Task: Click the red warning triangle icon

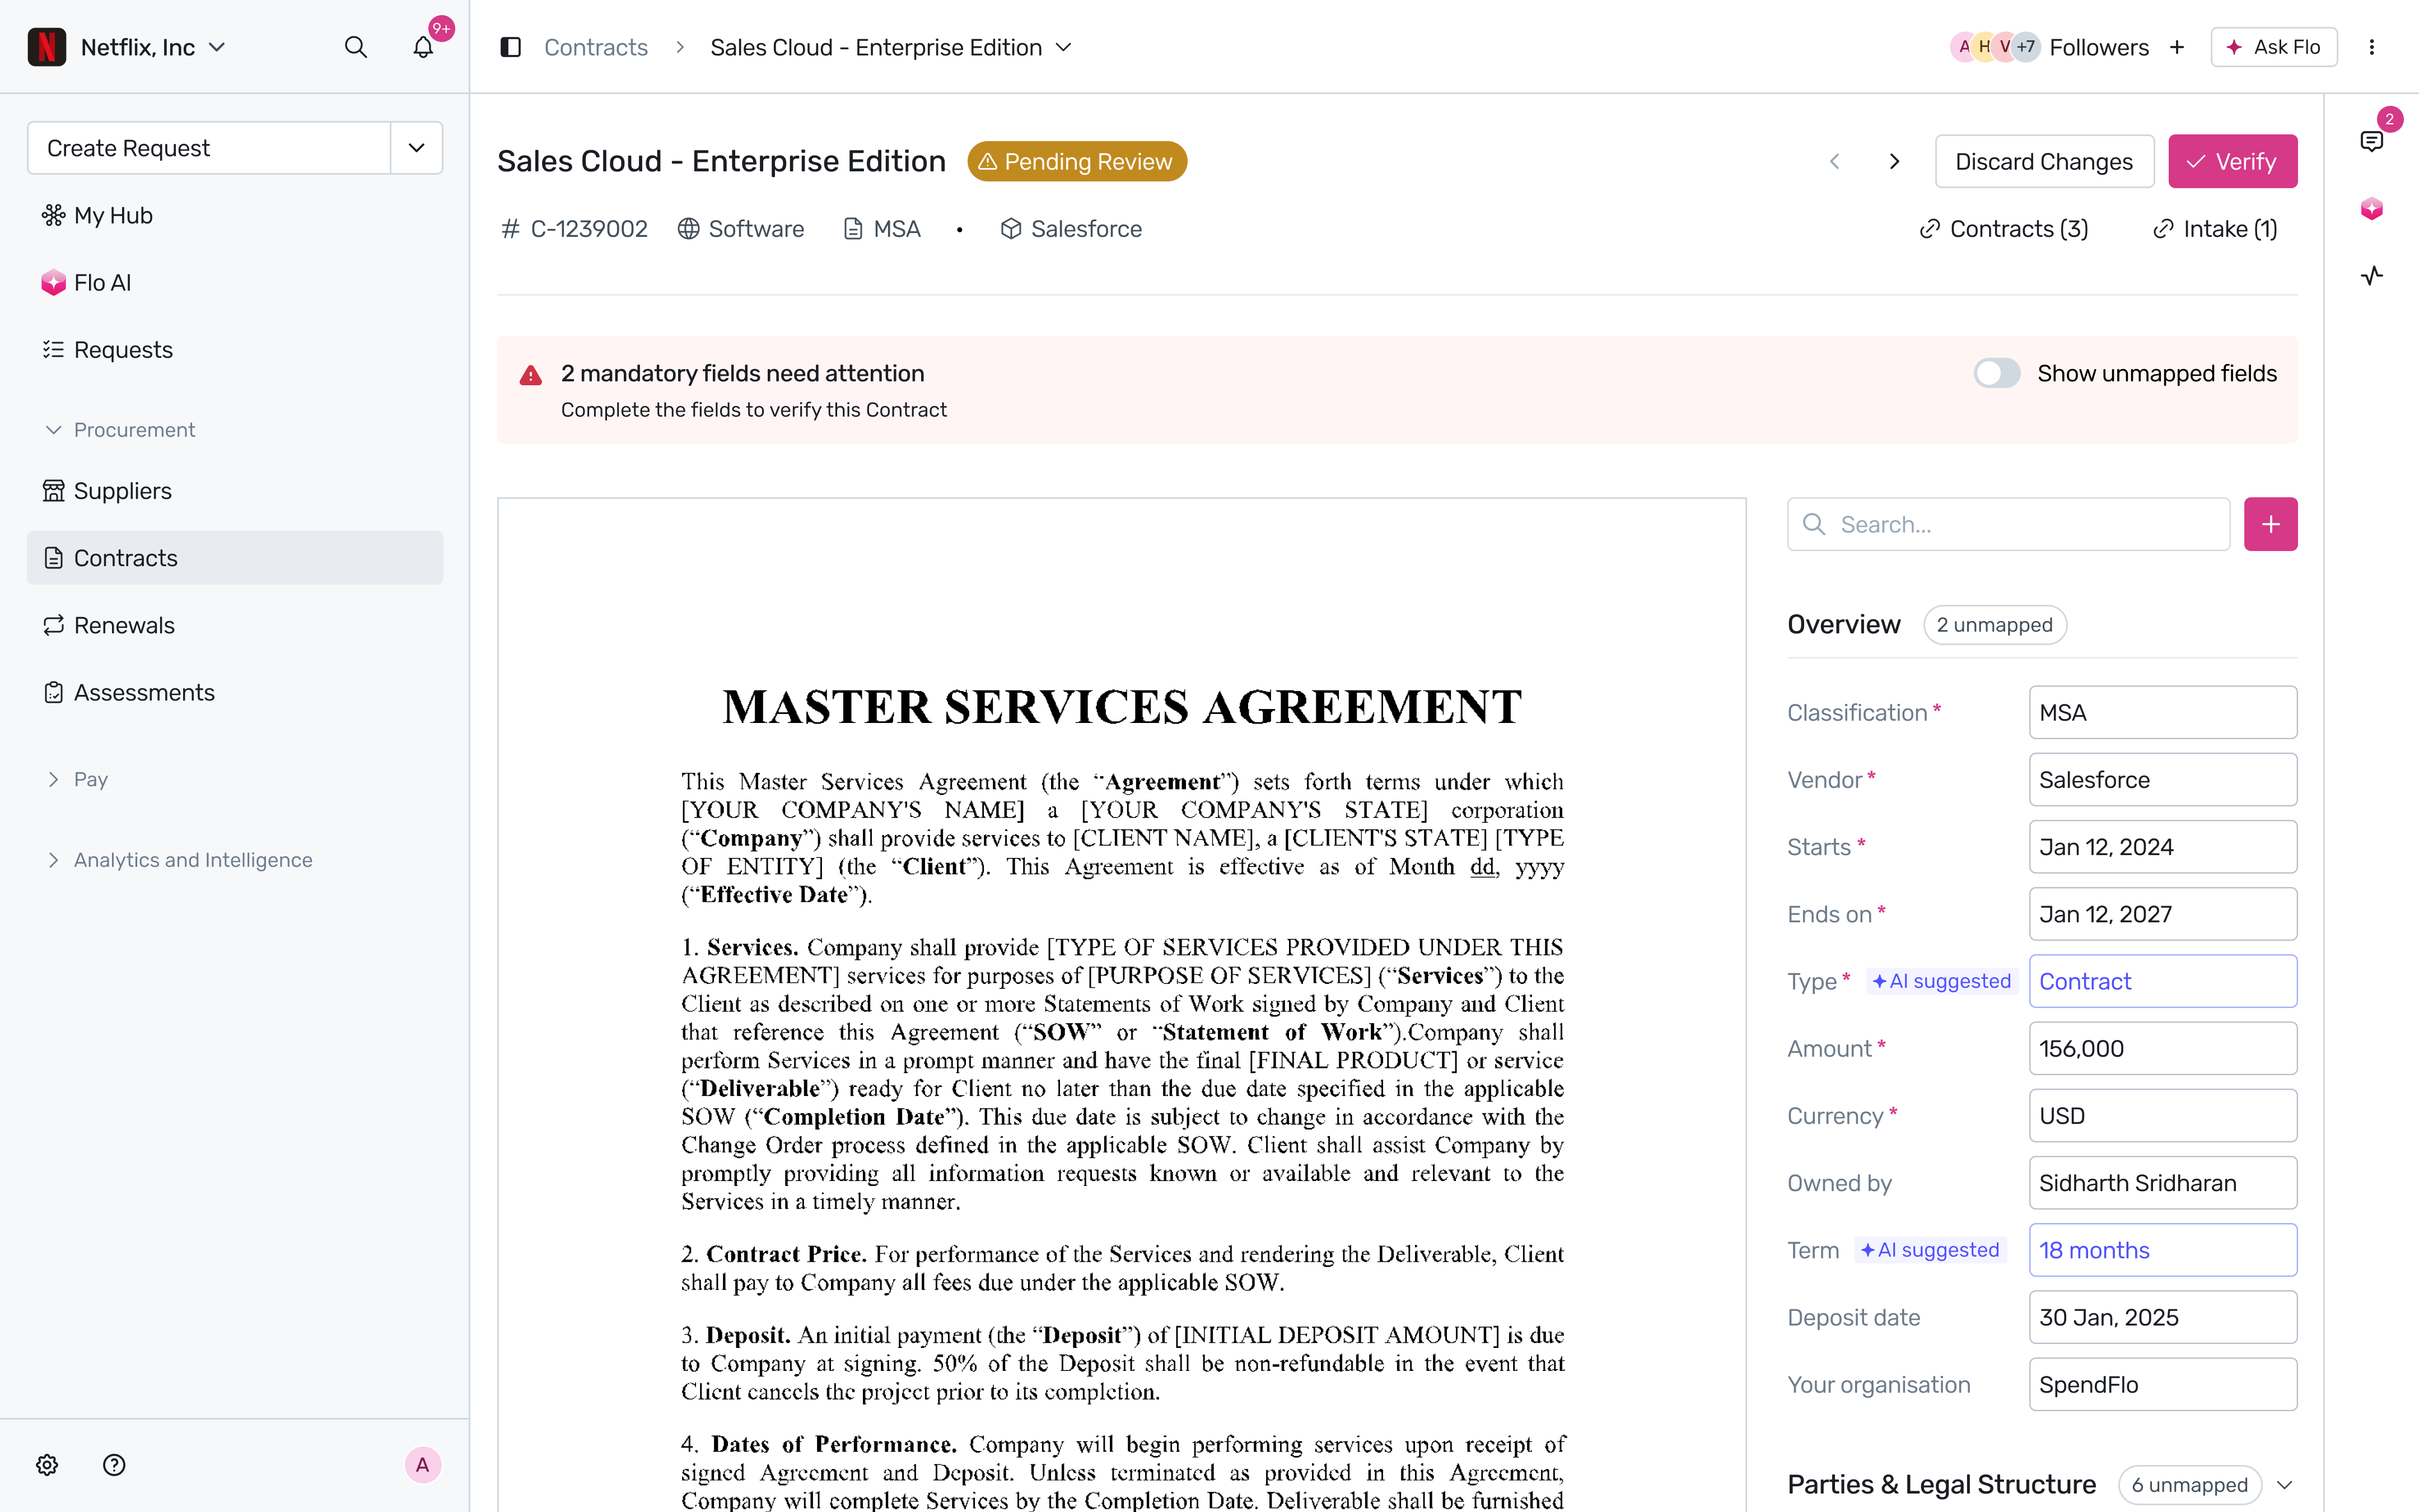Action: (531, 375)
